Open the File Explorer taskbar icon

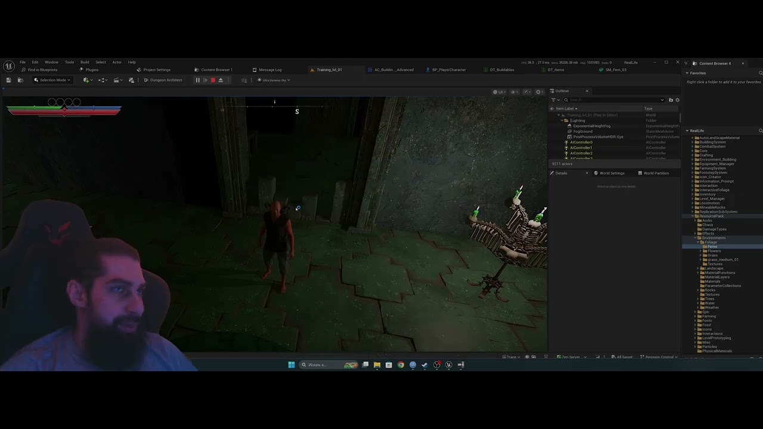(377, 365)
